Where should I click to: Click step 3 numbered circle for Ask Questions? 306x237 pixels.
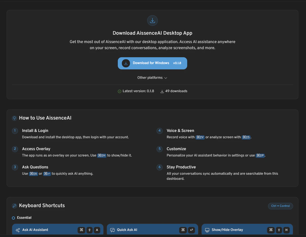(15, 167)
